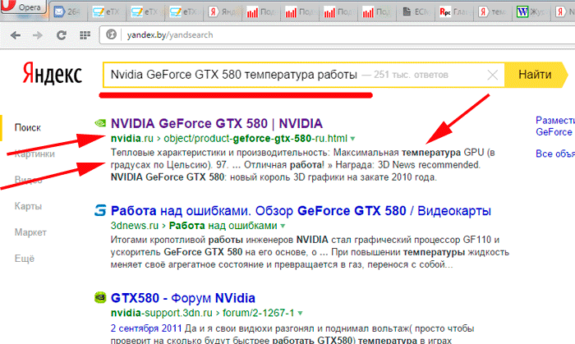Open Картинки in the left sidebar
The image size is (575, 344).
tap(34, 154)
